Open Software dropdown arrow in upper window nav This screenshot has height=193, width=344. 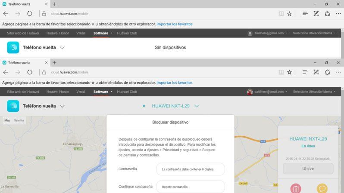coord(112,33)
